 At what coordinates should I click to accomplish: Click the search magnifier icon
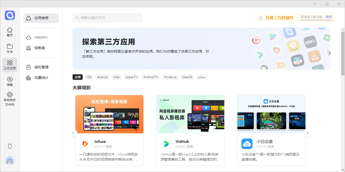point(77,18)
